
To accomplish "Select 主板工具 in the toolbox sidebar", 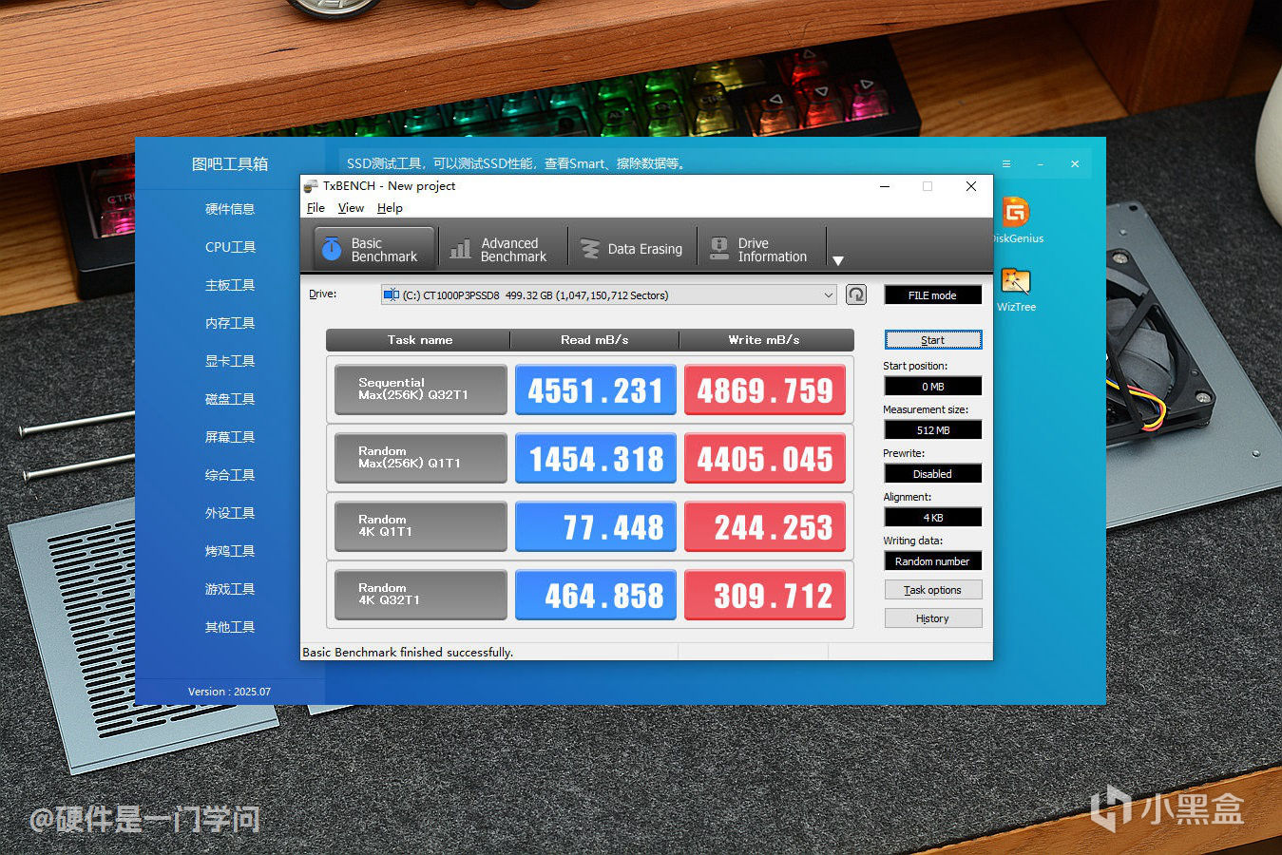I will pos(230,285).
